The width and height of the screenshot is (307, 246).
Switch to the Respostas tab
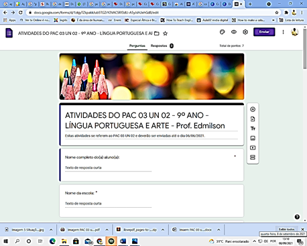162,46
